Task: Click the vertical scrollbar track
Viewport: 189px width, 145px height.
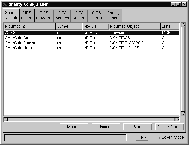Action: (x=183, y=69)
